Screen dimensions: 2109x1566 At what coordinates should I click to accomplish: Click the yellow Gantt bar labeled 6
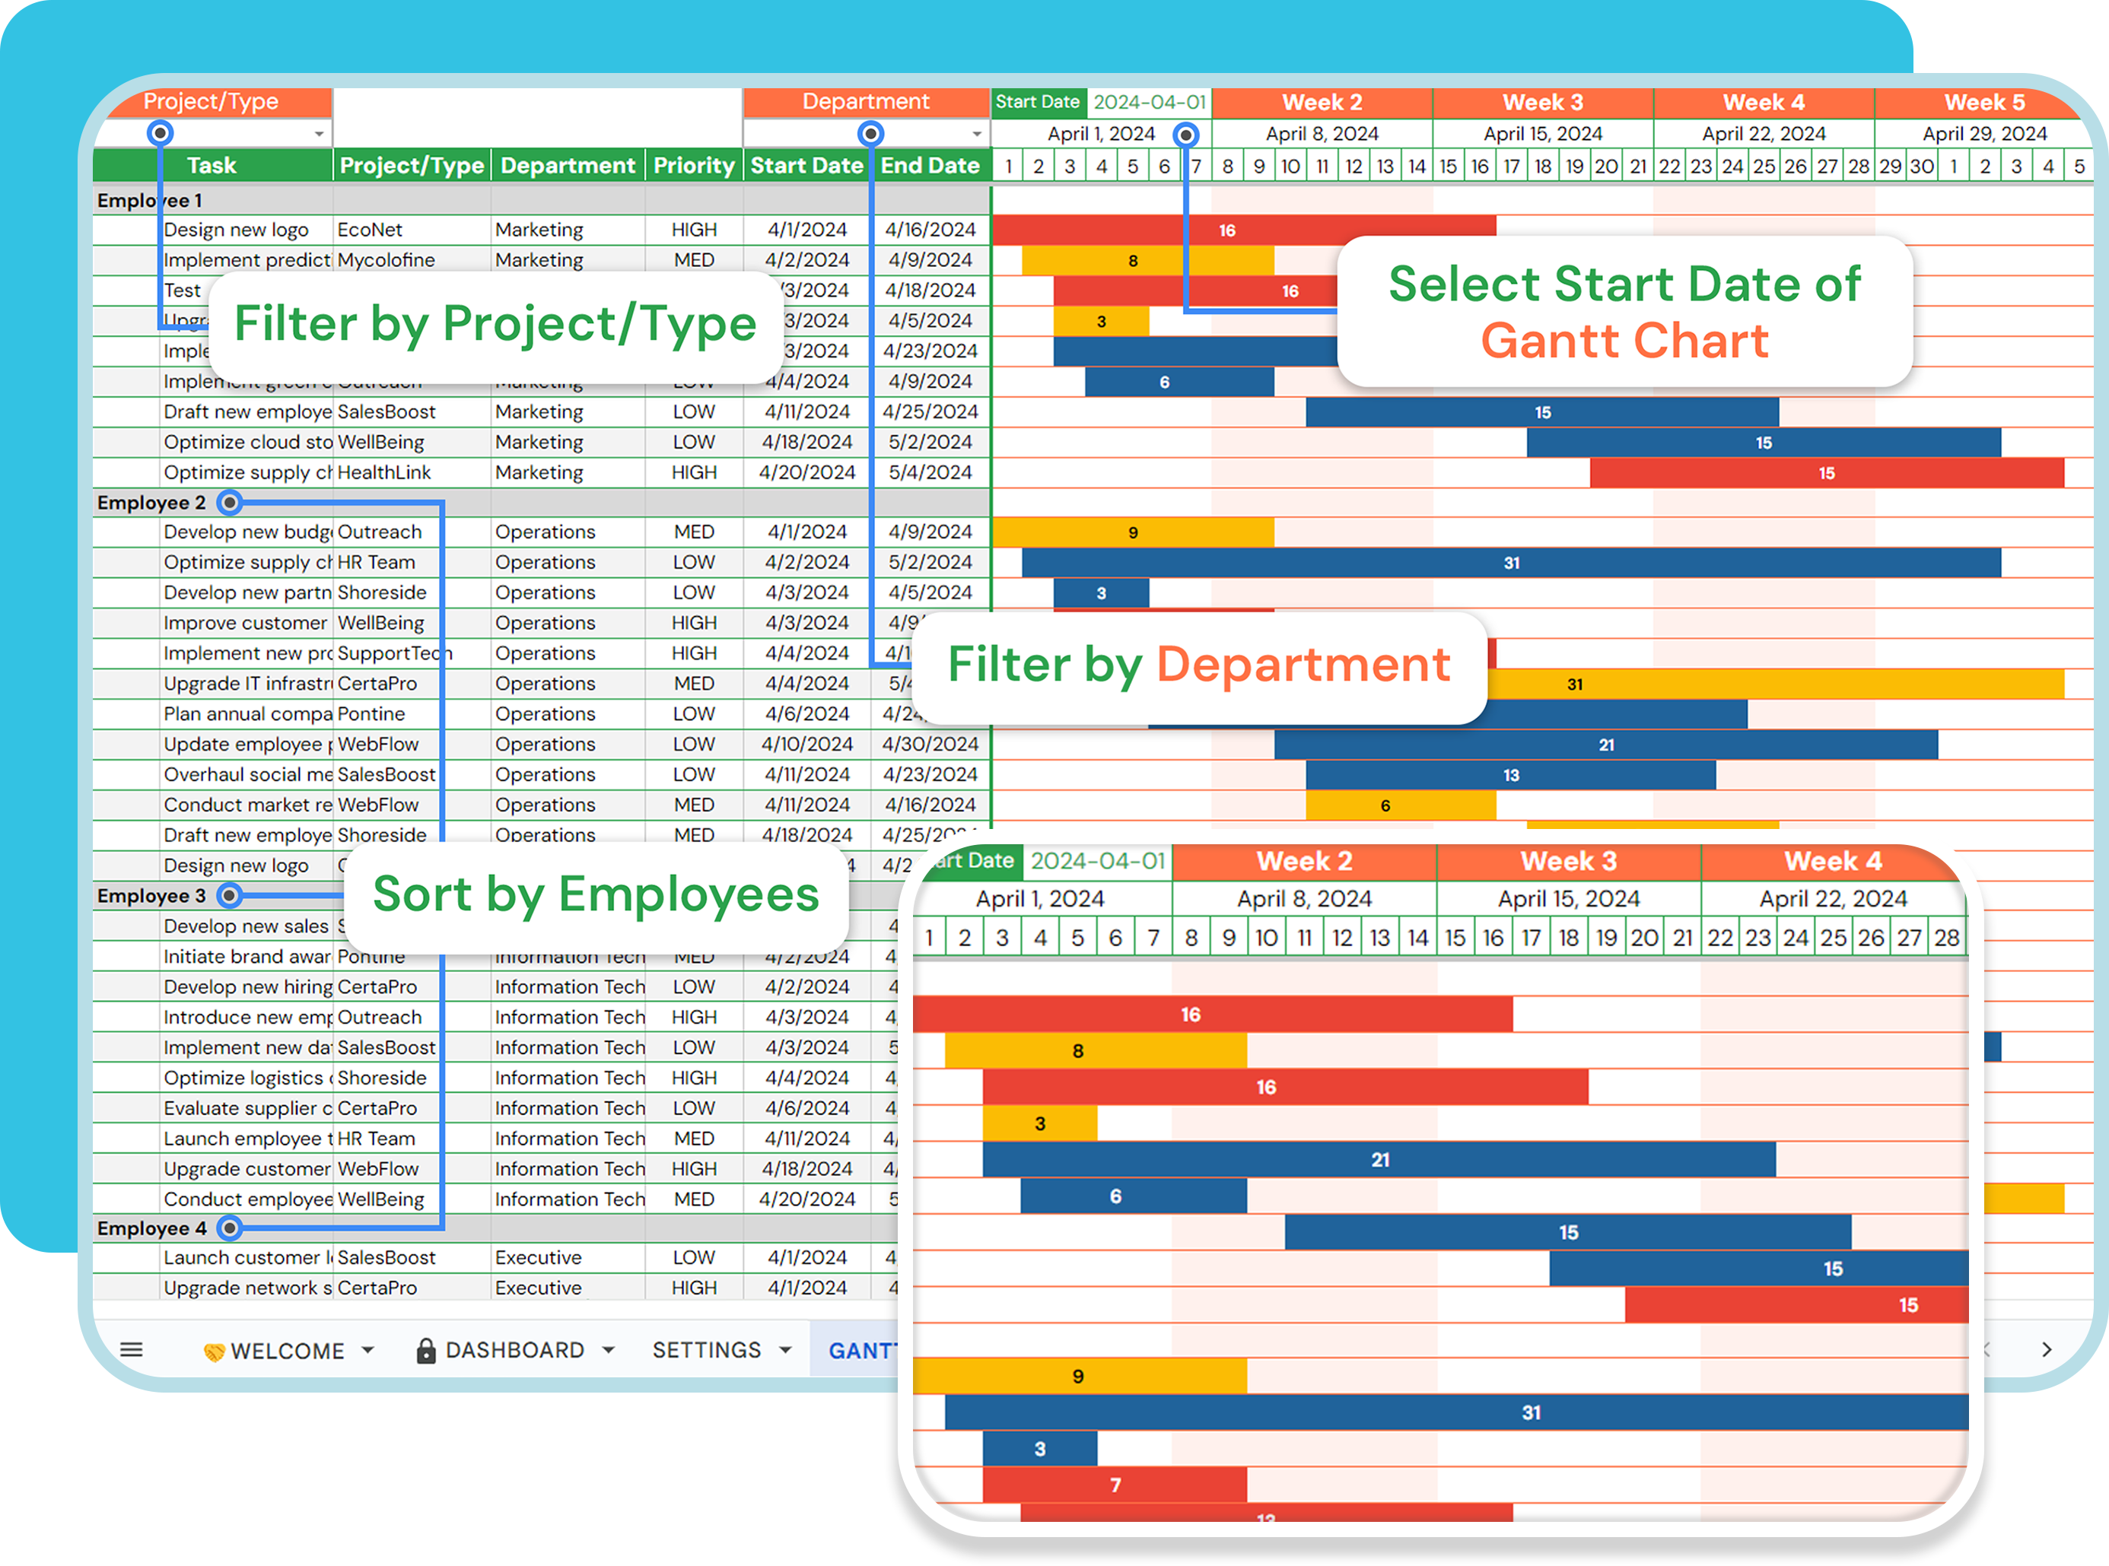[1401, 805]
